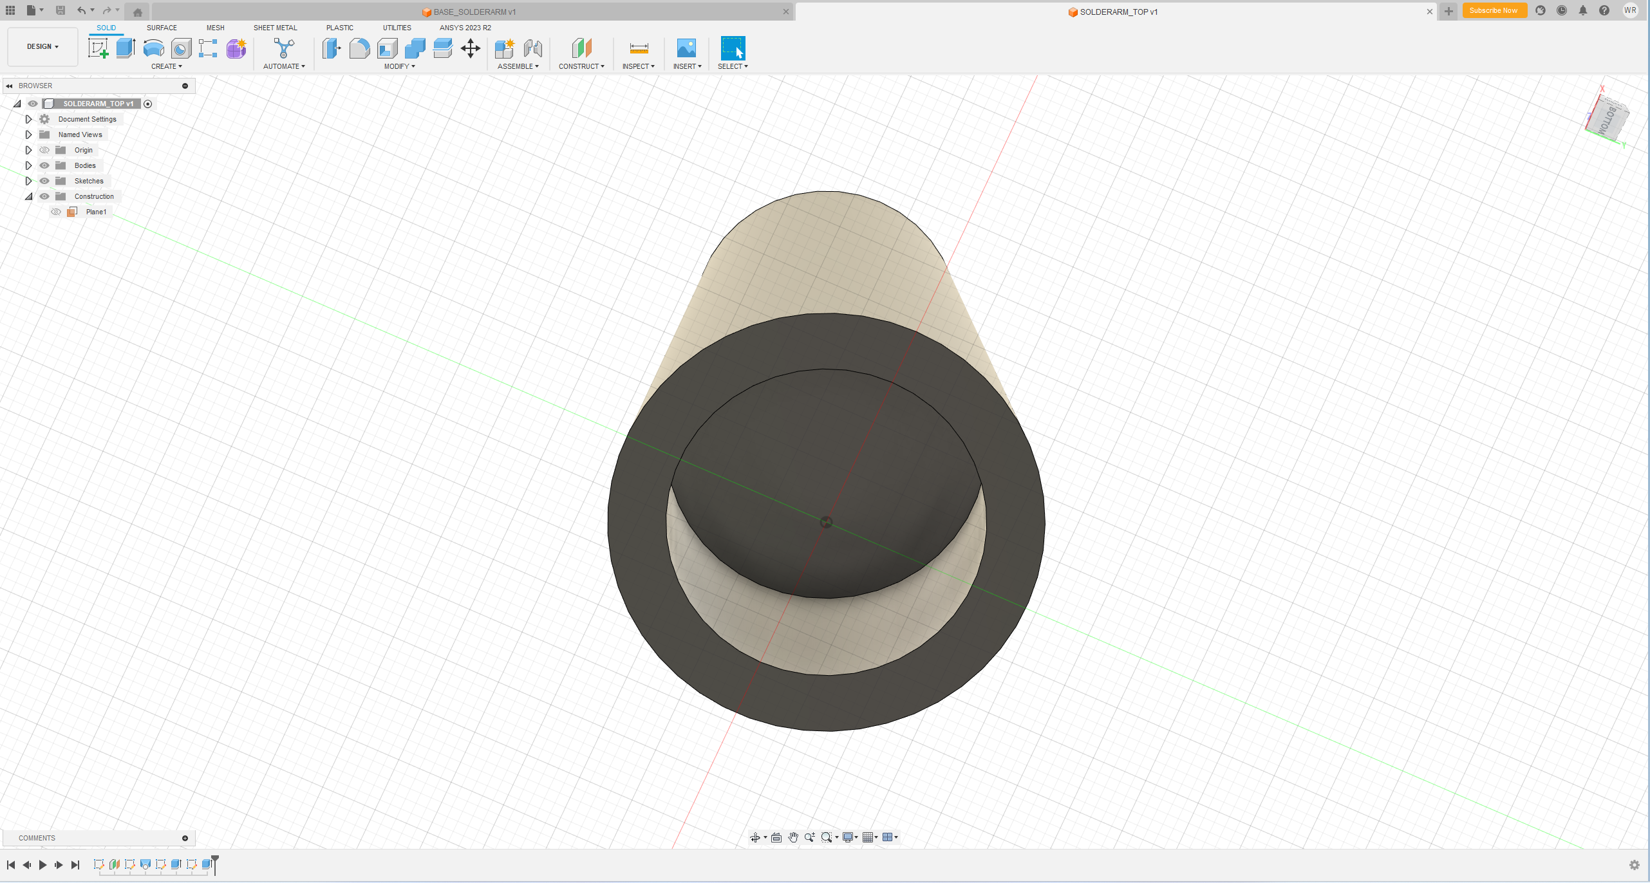
Task: Select the Move/Copy tool
Action: point(471,48)
